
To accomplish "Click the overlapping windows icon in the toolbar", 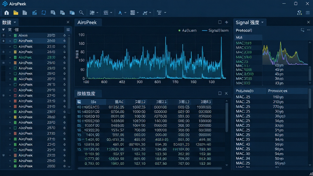I will pyautogui.click(x=72, y=13).
